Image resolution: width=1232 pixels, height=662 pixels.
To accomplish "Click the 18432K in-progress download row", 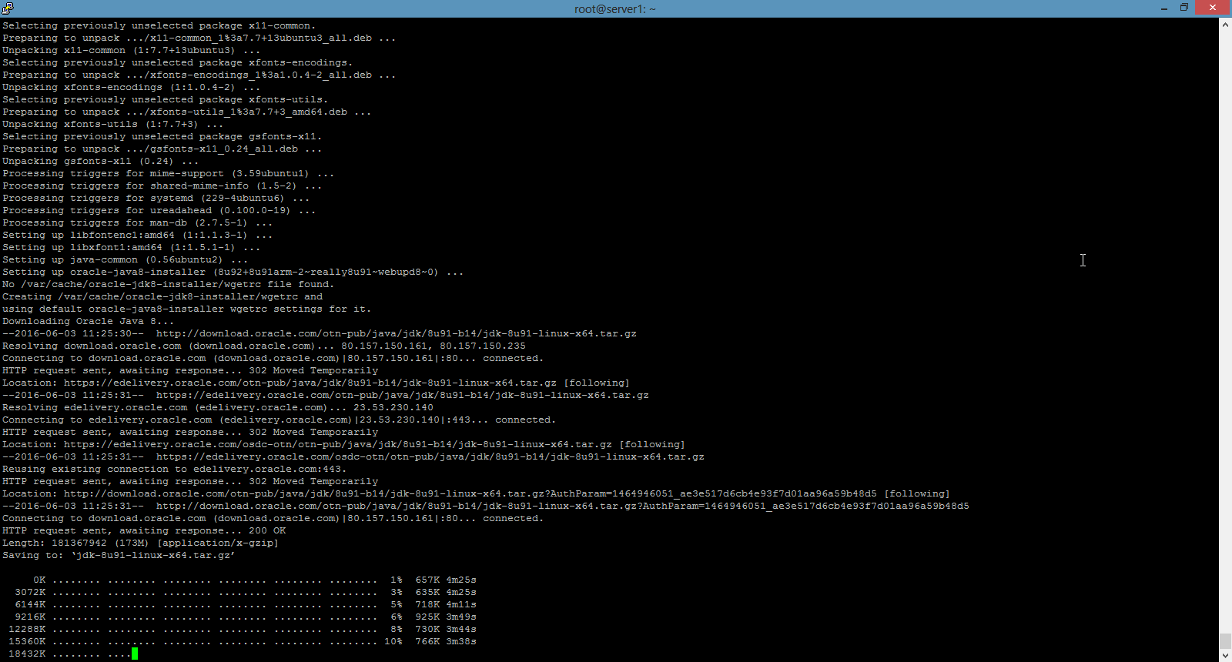I will pos(73,654).
